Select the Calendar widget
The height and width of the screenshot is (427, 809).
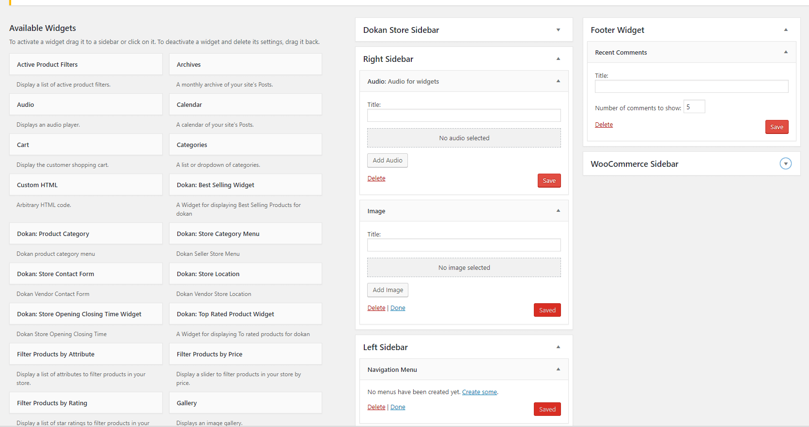[x=246, y=104]
